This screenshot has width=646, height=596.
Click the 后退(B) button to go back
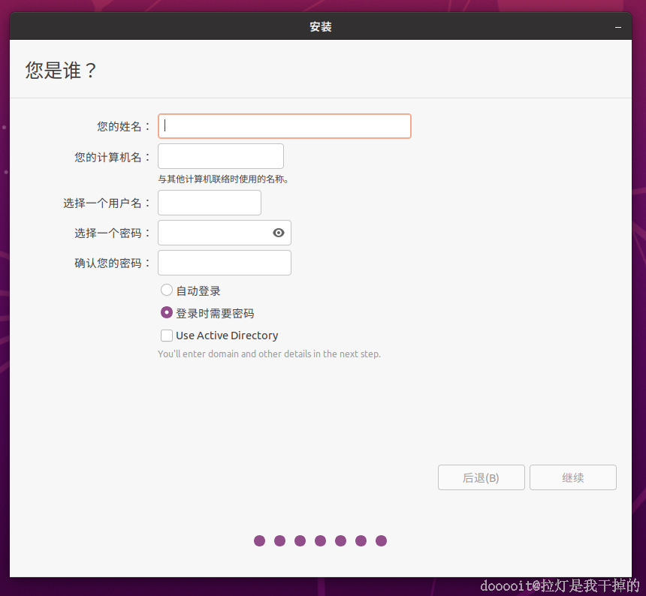pyautogui.click(x=481, y=477)
